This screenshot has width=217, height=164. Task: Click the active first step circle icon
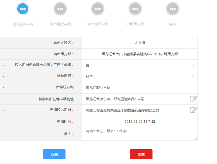pos(23,9)
